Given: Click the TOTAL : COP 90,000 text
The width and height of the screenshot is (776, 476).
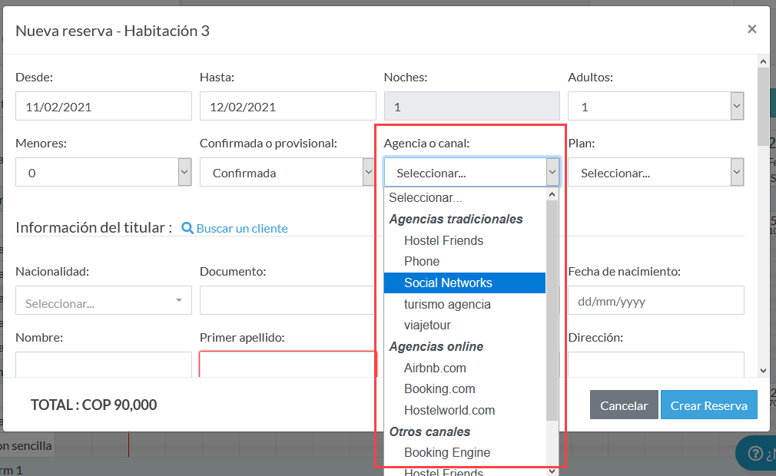Looking at the screenshot, I should (x=94, y=405).
